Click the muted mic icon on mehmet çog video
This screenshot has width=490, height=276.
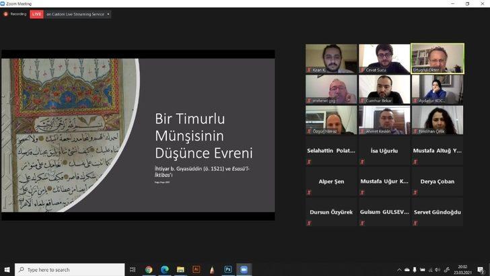click(x=310, y=101)
